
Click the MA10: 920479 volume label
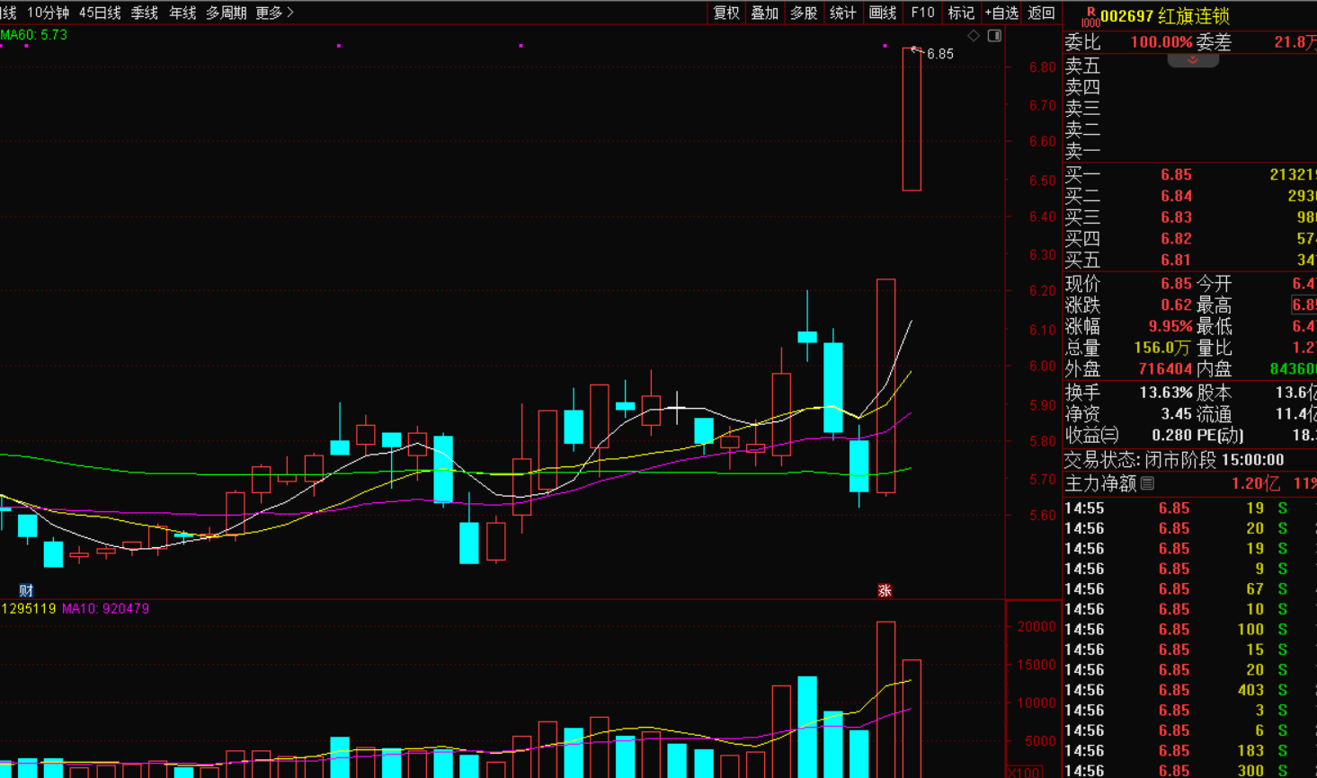[x=105, y=609]
